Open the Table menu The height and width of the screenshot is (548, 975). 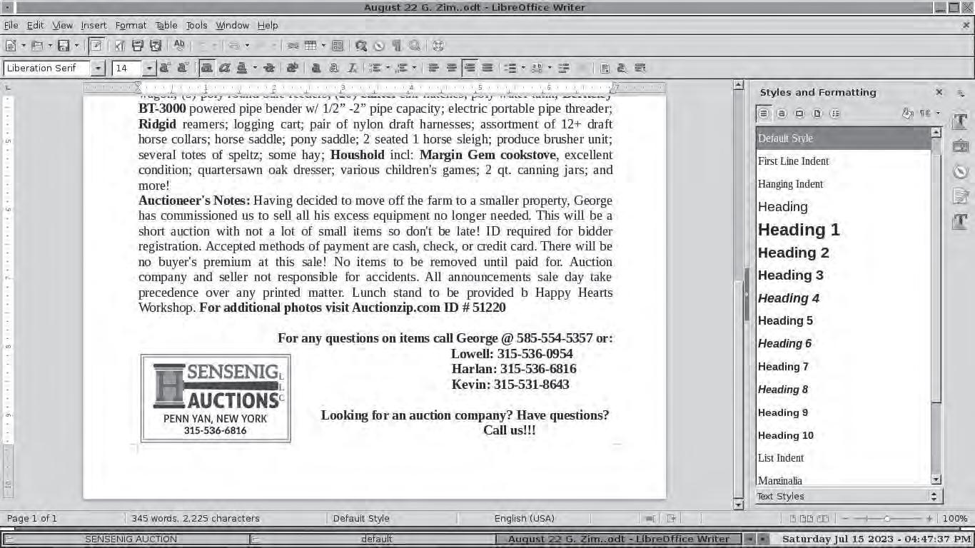[x=166, y=25]
